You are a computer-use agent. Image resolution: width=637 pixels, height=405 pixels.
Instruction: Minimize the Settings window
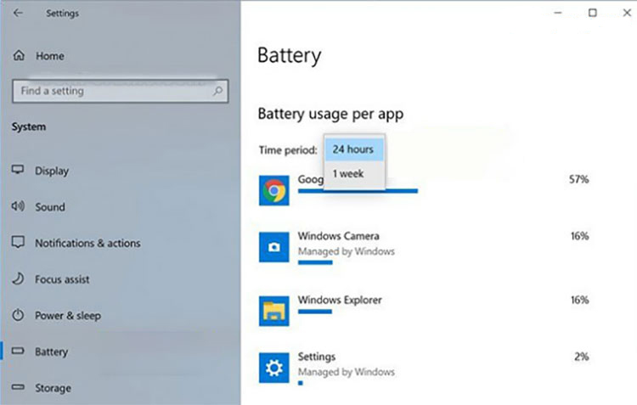(x=558, y=13)
